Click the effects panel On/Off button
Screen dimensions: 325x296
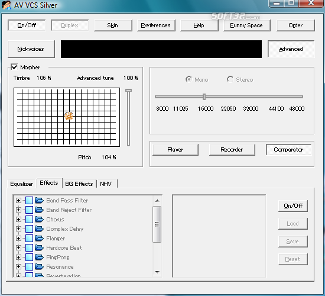pos(293,206)
